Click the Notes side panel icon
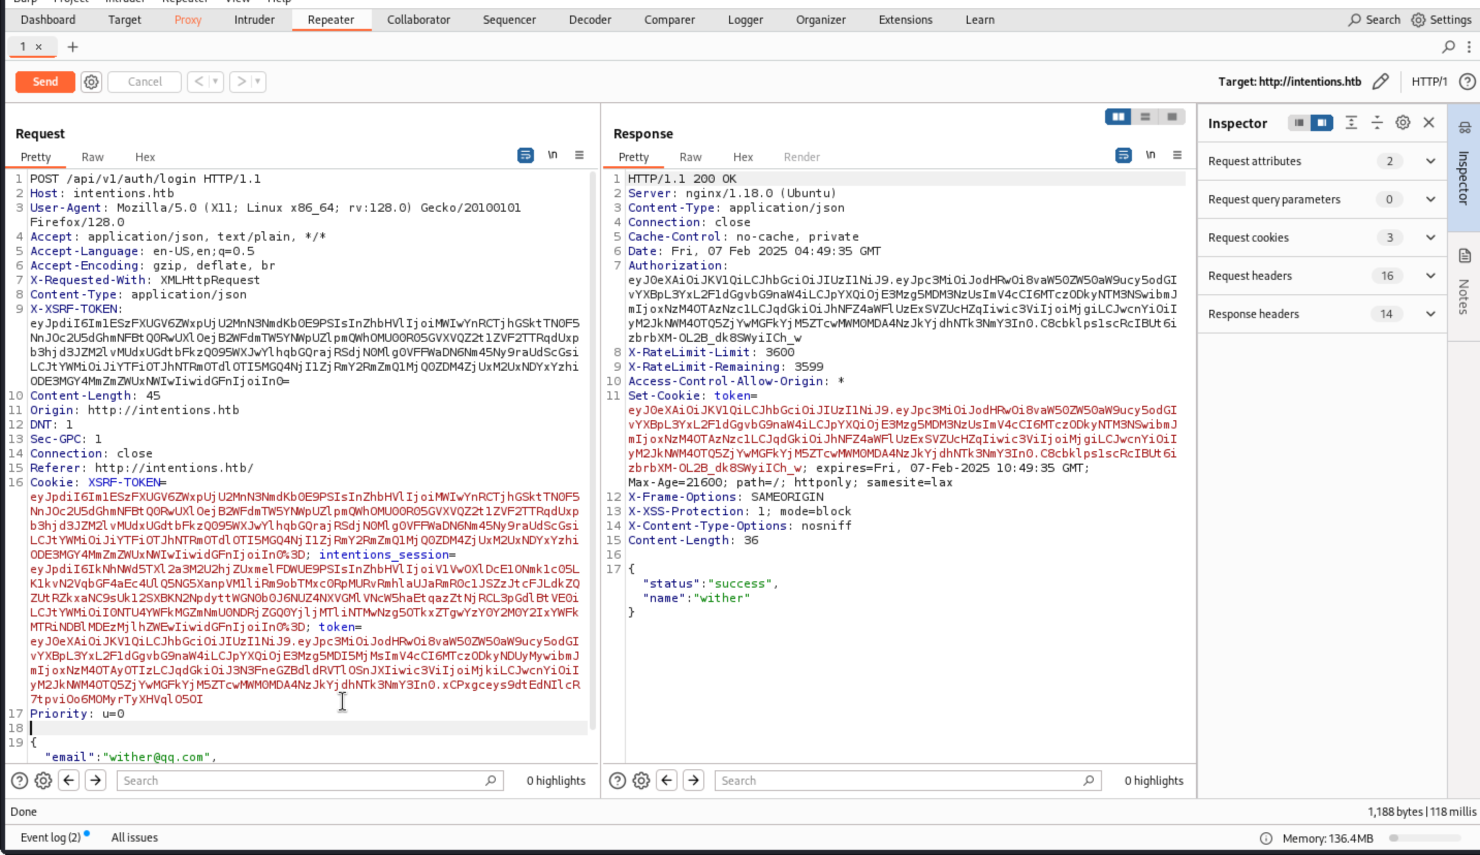This screenshot has height=855, width=1480. [x=1464, y=256]
